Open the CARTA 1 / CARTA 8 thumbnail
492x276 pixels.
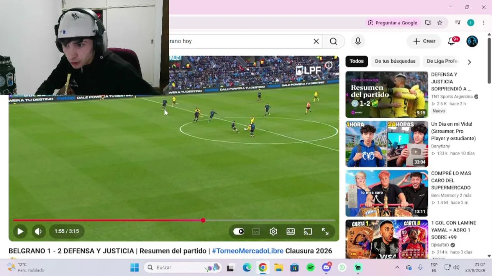pos(387,239)
